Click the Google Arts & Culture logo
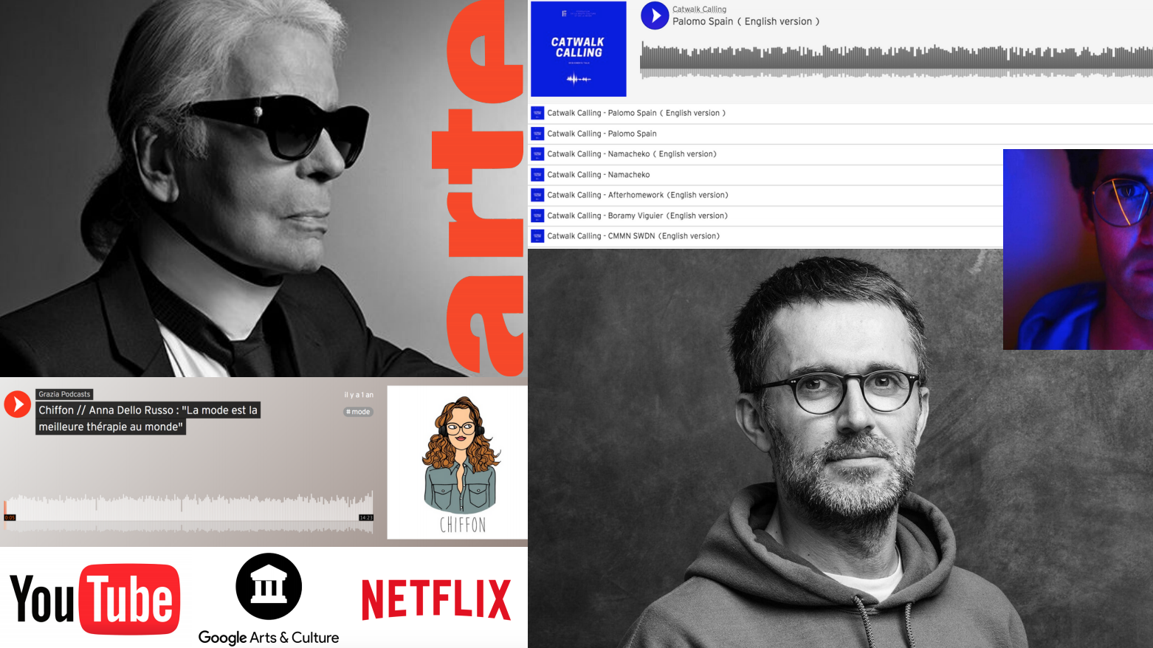 coord(269,599)
